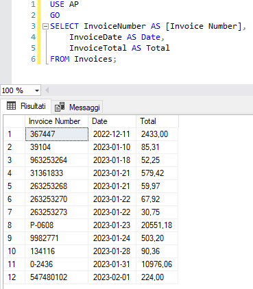Select total cell 503,20
The height and width of the screenshot is (289, 253).
157,238
